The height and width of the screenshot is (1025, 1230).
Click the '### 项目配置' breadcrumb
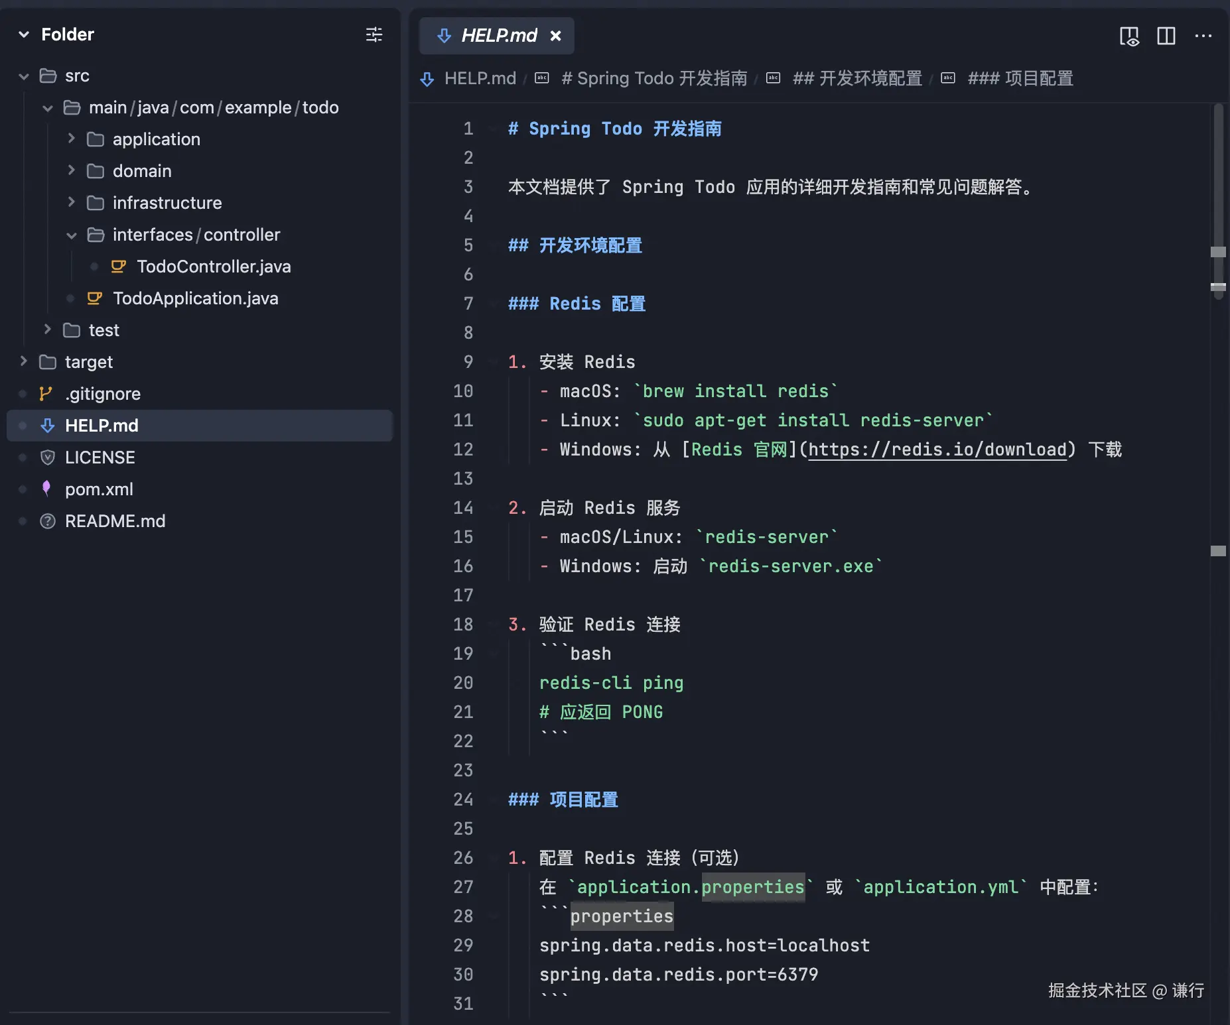click(1020, 78)
